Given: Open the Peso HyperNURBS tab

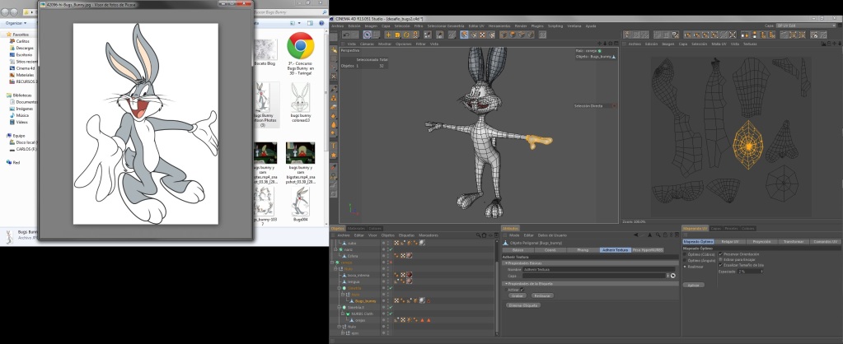Looking at the screenshot, I should pos(648,250).
